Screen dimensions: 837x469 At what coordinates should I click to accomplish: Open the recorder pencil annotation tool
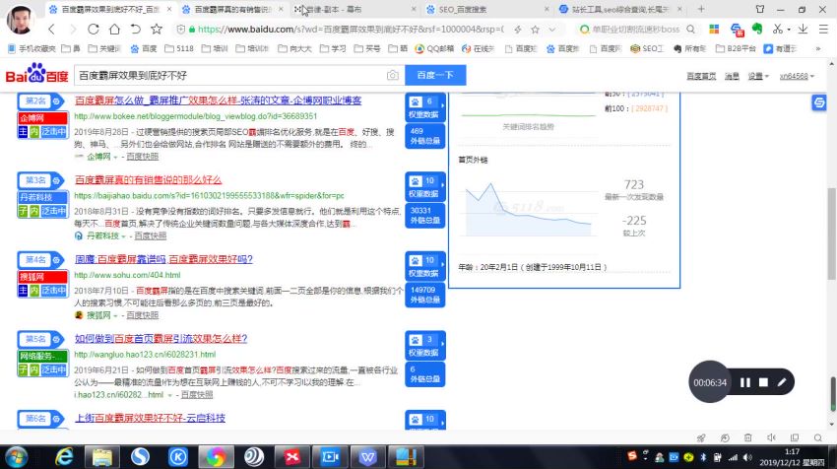coord(782,382)
